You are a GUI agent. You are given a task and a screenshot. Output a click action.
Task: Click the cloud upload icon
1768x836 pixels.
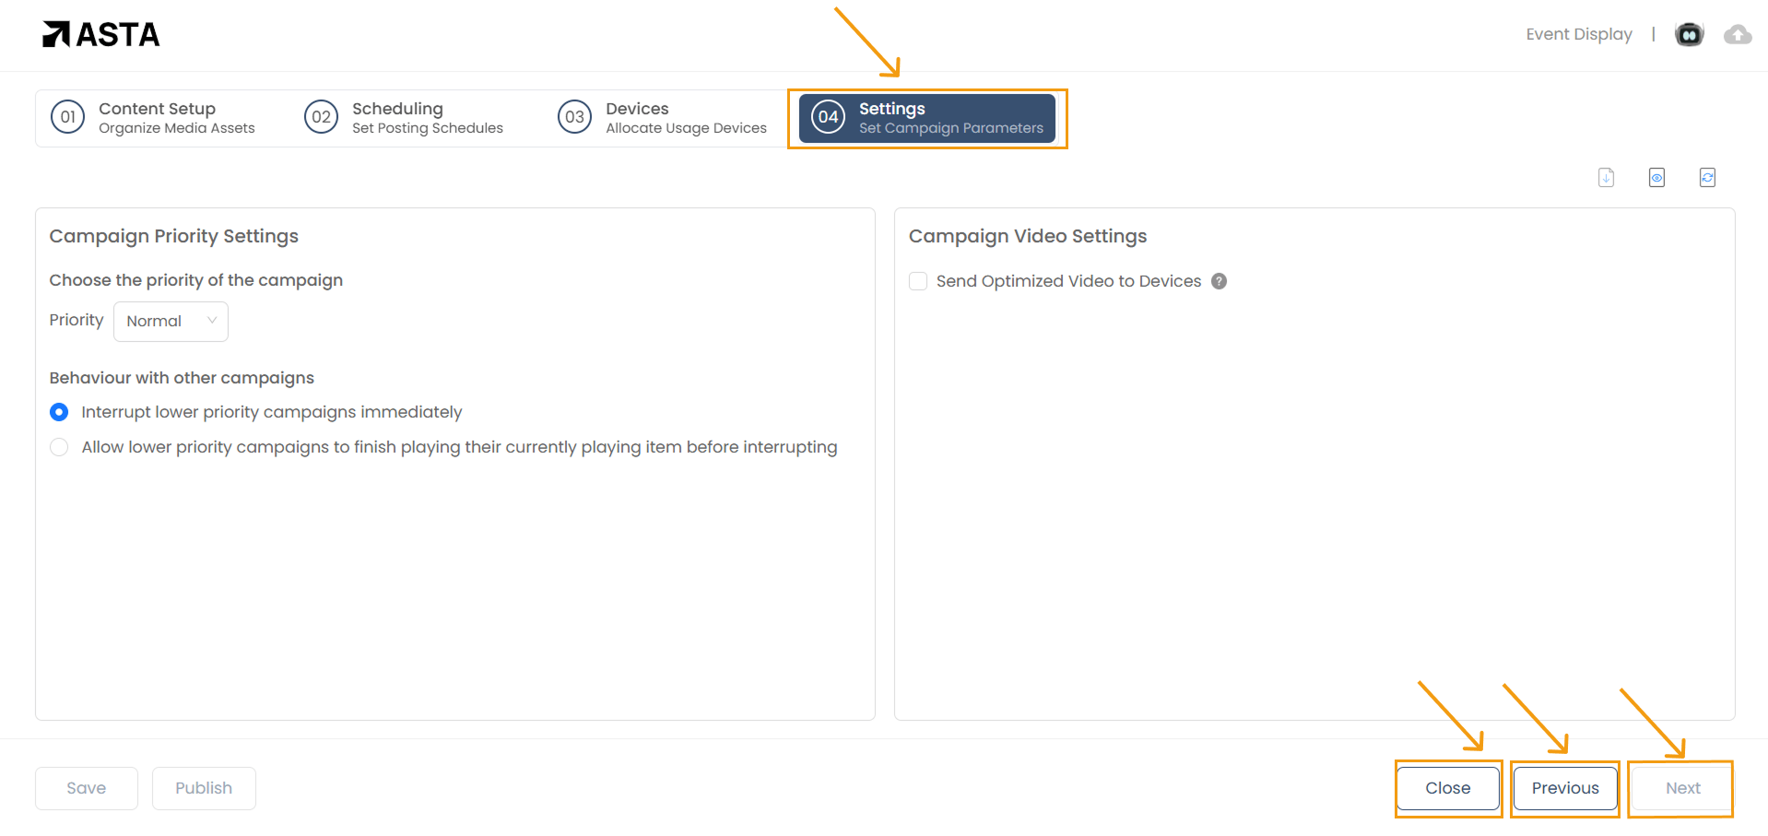[1738, 35]
